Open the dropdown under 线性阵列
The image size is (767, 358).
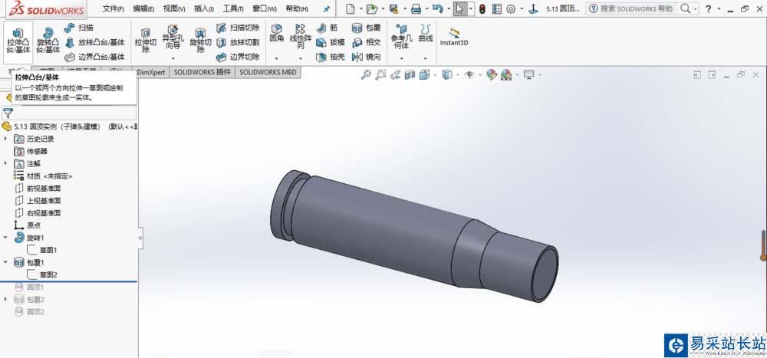point(301,58)
